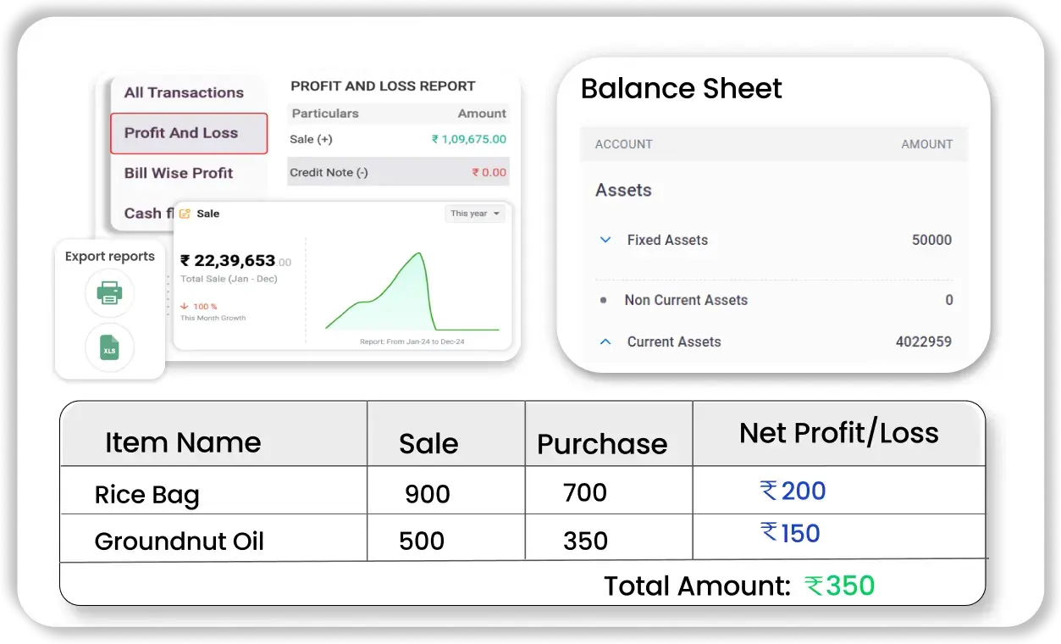Click the Non Current Assets bullet icon

[x=603, y=300]
